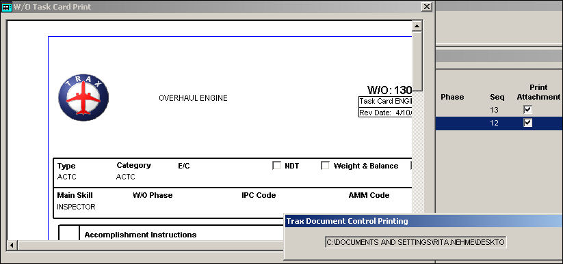Click the Seq column header

497,97
